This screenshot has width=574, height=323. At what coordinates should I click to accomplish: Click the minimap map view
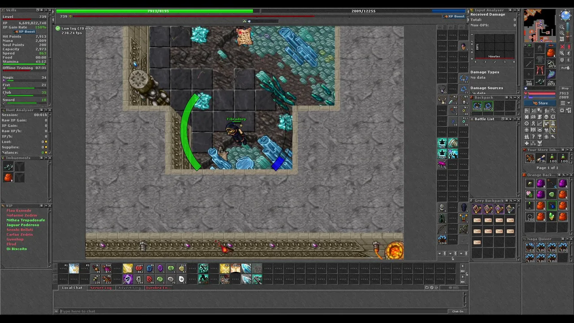[540, 26]
